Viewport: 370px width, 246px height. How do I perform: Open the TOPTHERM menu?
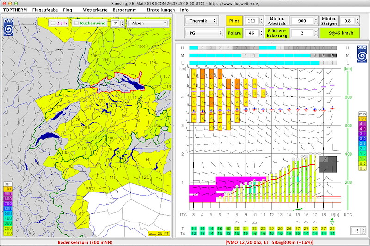coord(15,10)
